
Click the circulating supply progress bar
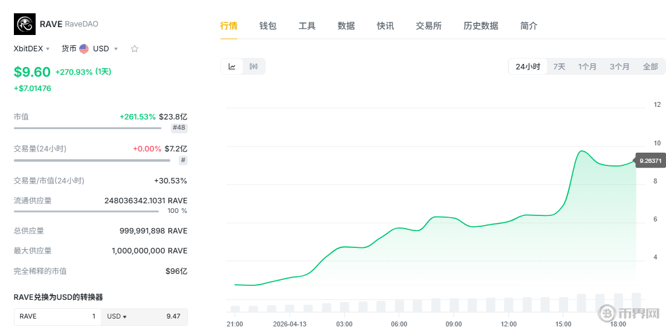[x=86, y=211]
